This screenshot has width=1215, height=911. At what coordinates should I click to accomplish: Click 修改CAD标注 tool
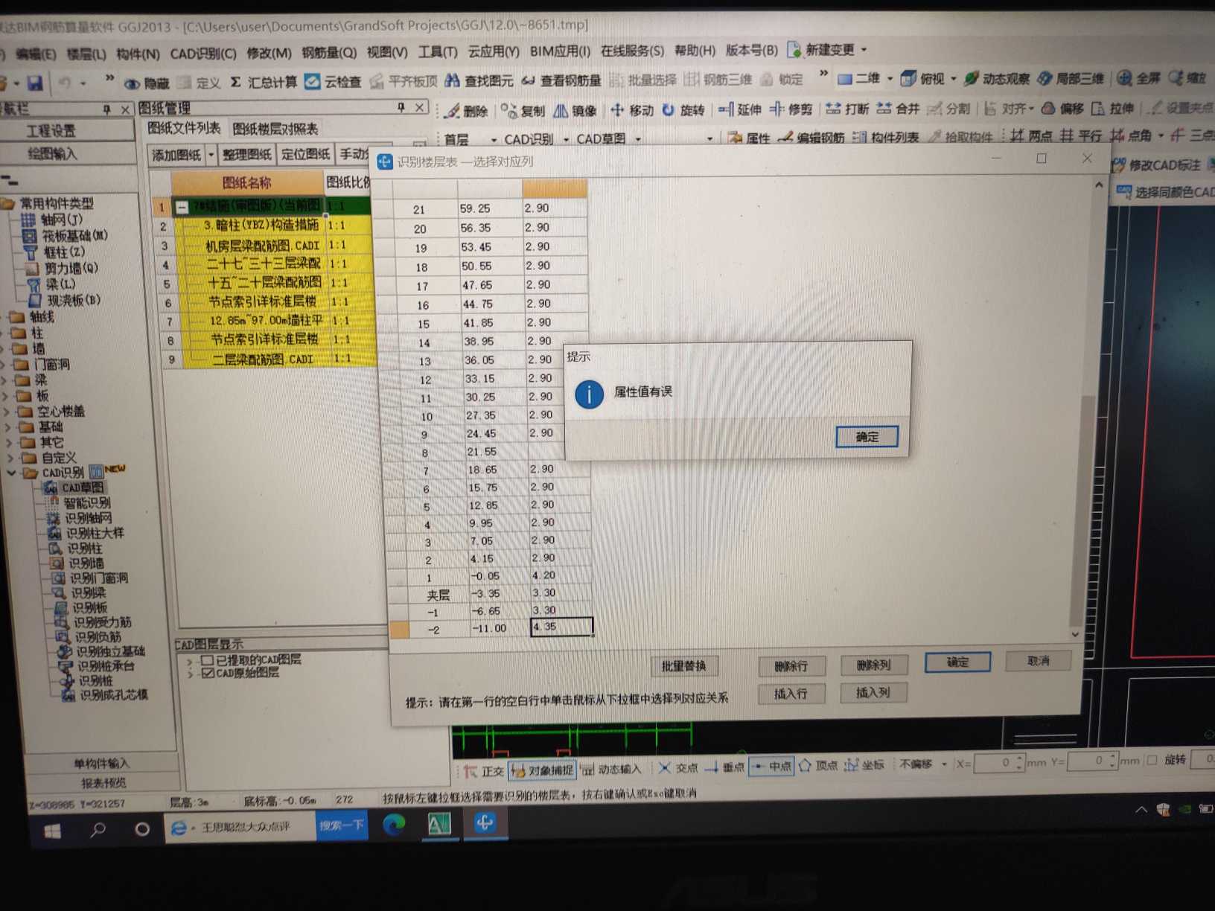pos(1156,164)
